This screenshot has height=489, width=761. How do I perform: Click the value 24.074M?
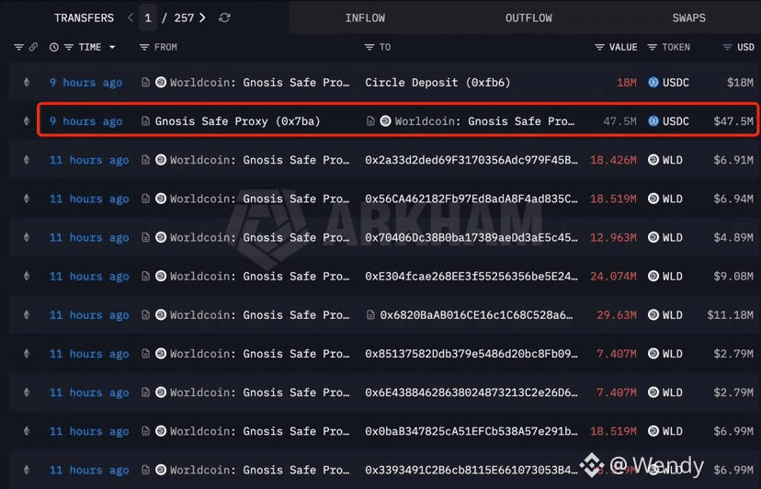click(x=613, y=277)
